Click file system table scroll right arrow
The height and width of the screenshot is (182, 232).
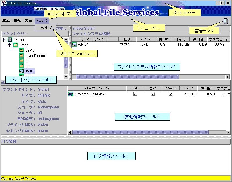tap(228, 77)
